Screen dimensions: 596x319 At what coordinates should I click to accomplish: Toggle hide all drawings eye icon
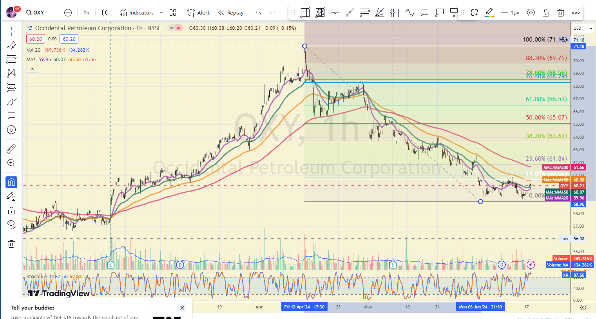11,225
